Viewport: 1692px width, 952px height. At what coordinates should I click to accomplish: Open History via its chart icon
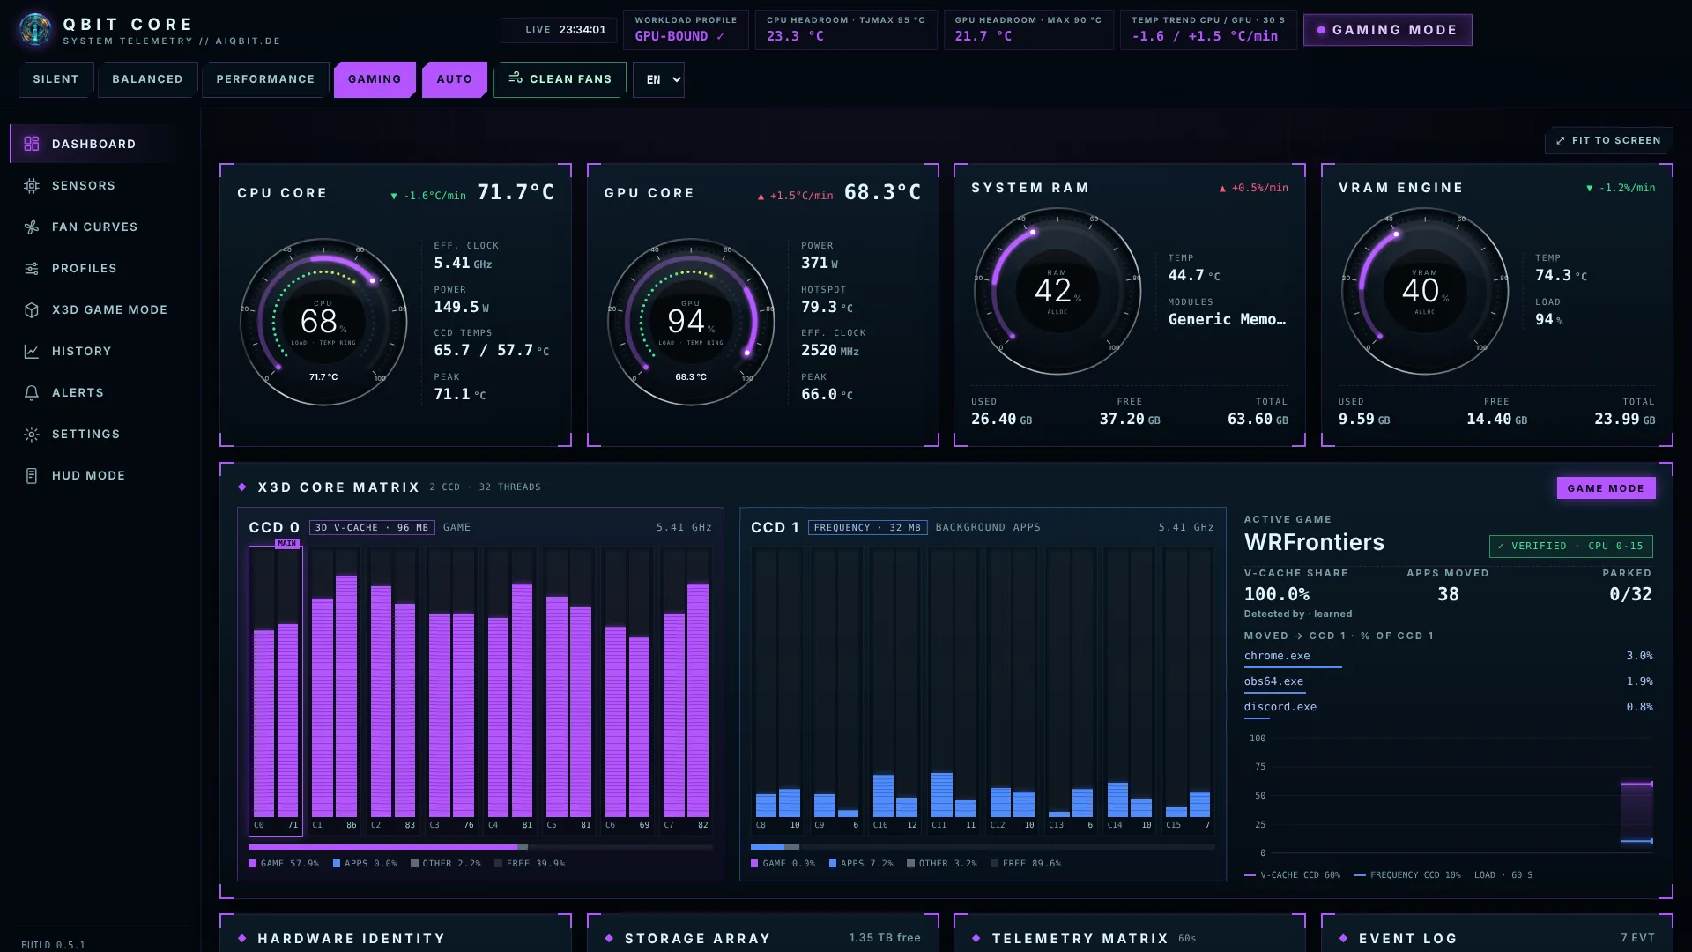coord(32,351)
